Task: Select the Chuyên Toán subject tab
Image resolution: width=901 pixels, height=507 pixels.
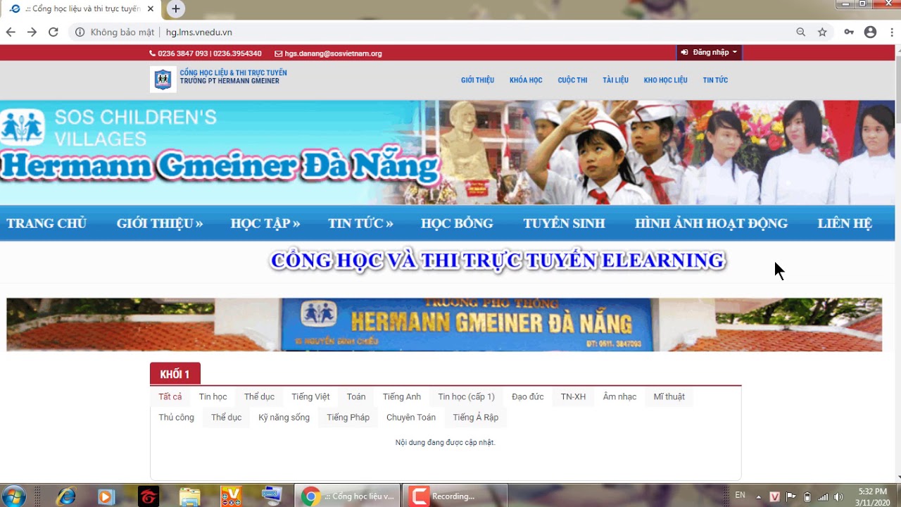Action: click(x=411, y=418)
